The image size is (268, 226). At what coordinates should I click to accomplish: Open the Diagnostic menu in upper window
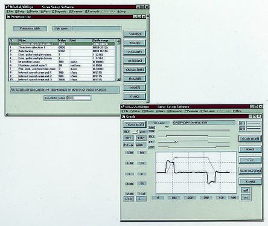pyautogui.click(x=59, y=11)
